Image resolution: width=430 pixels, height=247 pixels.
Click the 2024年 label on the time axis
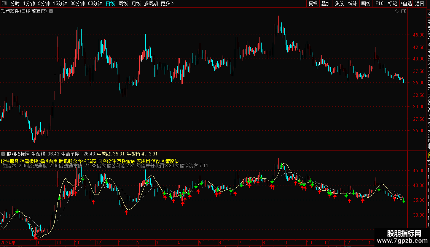click(x=8, y=242)
